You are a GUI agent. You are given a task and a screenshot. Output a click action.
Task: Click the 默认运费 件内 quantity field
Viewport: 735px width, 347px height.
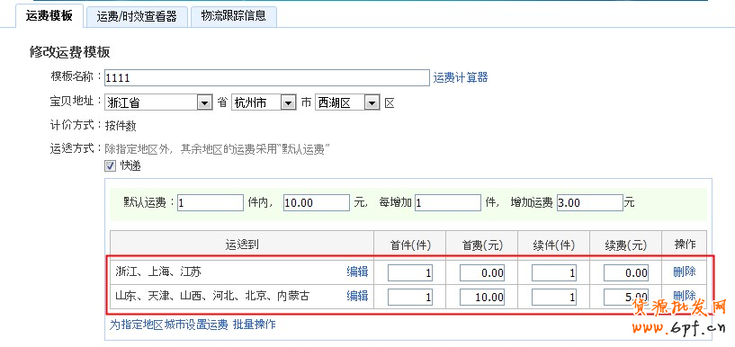[211, 203]
